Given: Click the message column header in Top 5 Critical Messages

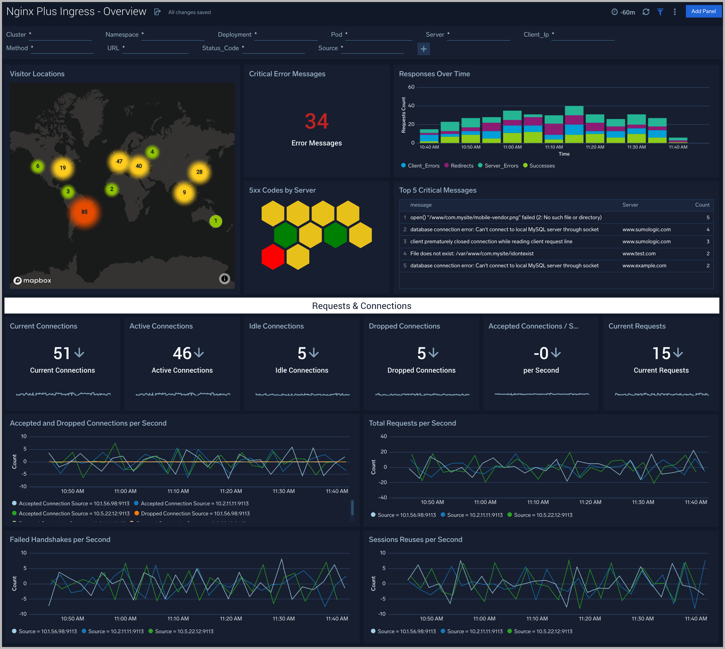Looking at the screenshot, I should pos(421,205).
